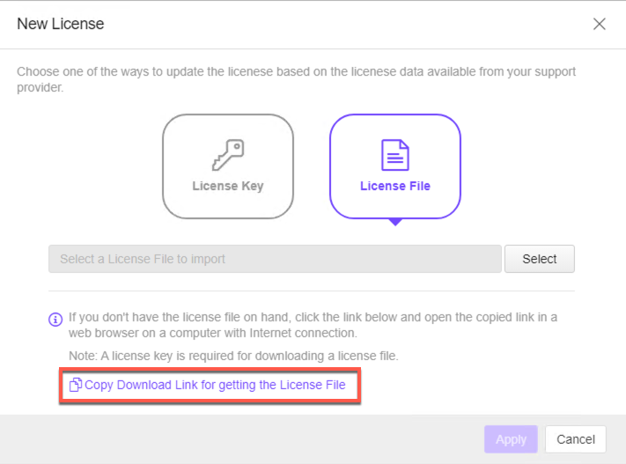Cancel the New License dialog
Image resolution: width=626 pixels, height=464 pixels.
pyautogui.click(x=576, y=439)
